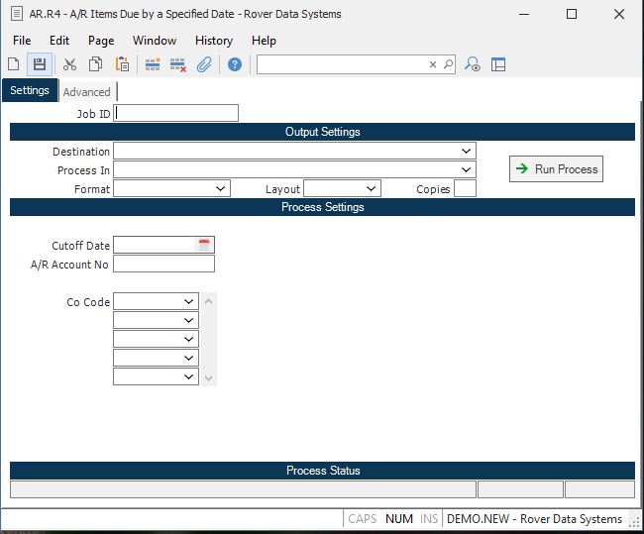Image resolution: width=644 pixels, height=534 pixels.
Task: Open Help via the question mark icon
Action: coord(235,64)
